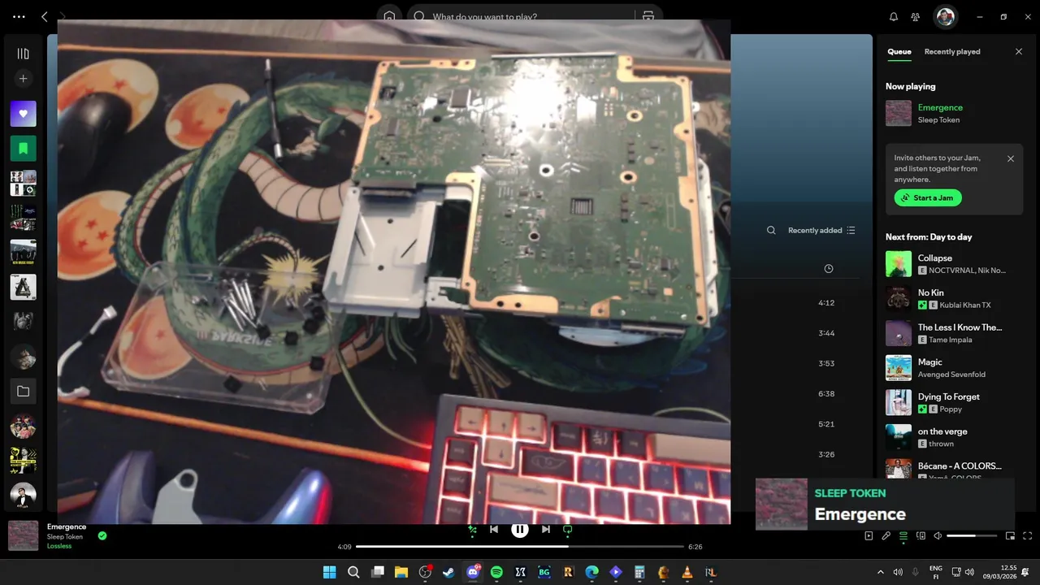This screenshot has width=1040, height=585.
Task: Open Discord from the taskbar
Action: coord(473,572)
